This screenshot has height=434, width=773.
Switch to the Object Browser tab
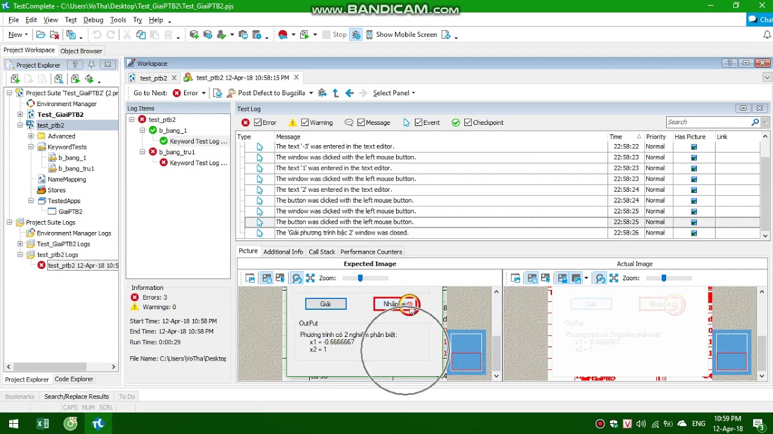[82, 51]
